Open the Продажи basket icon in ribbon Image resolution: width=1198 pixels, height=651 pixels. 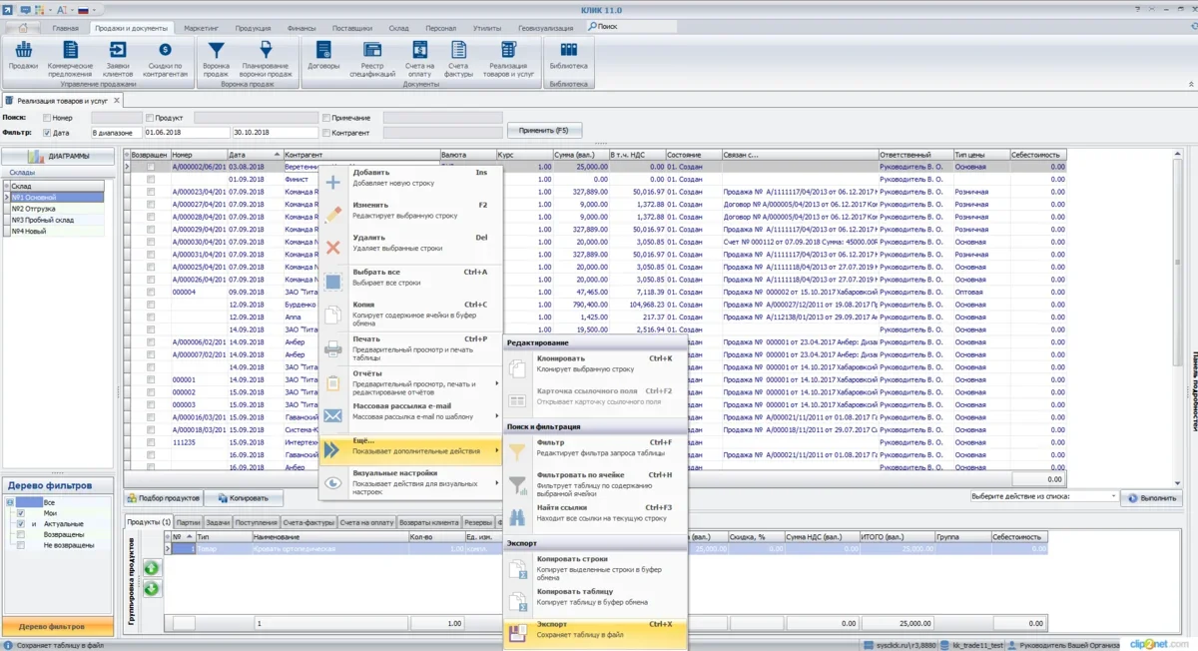click(23, 50)
